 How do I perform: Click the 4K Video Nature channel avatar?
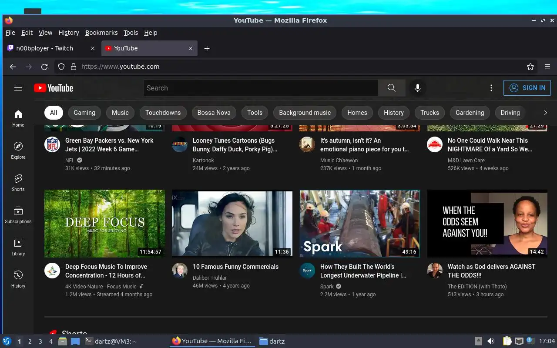(x=52, y=271)
